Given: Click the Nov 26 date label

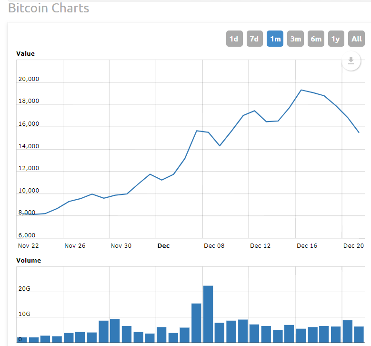Looking at the screenshot, I should (x=75, y=246).
